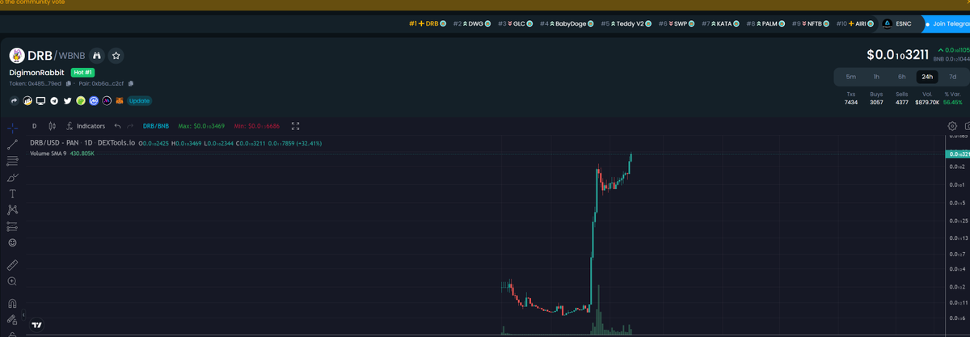Copy the pair address 0xb6a...c2cf
The image size is (970, 337).
tap(131, 83)
